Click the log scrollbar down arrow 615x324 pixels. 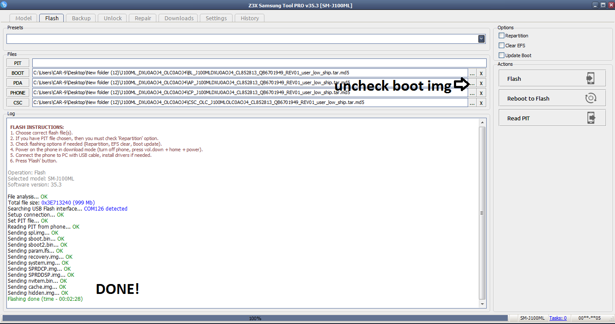tap(482, 304)
